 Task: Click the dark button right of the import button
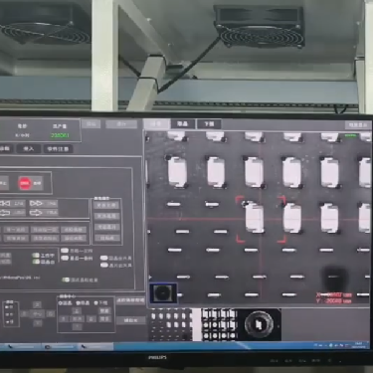pos(58,149)
